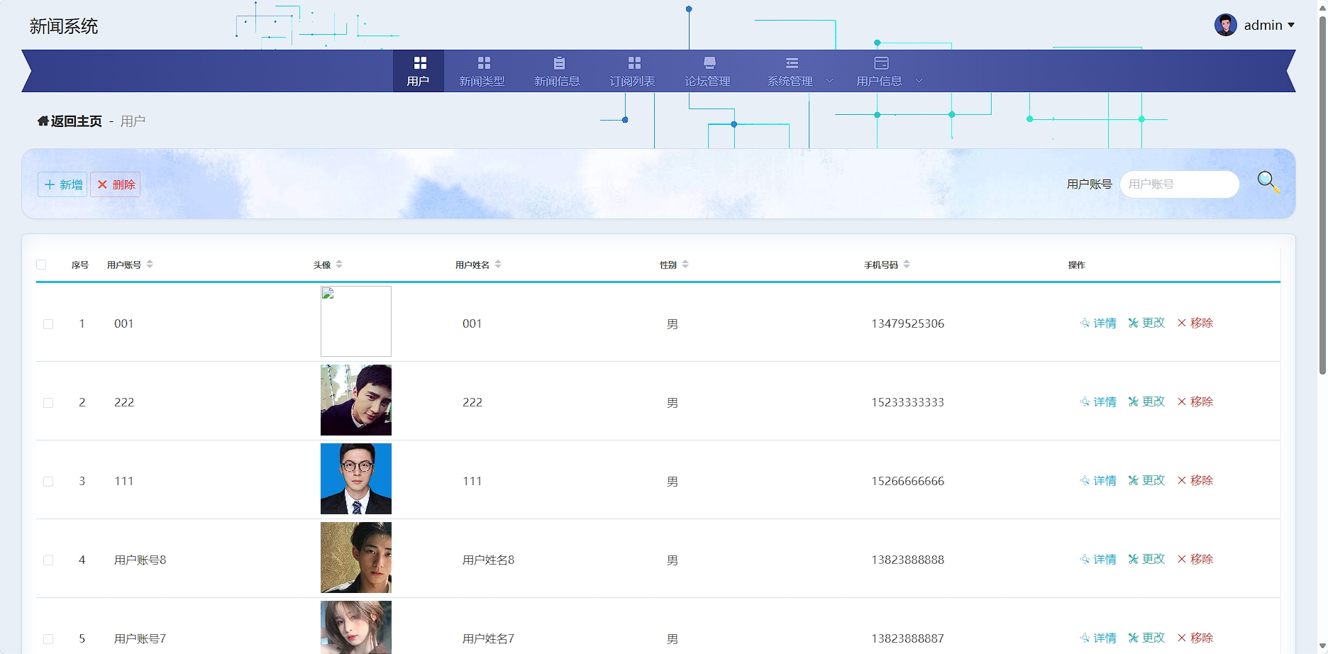Screen dimensions: 1328x654
Task: Open the admin account dropdown arrow
Action: point(1291,25)
